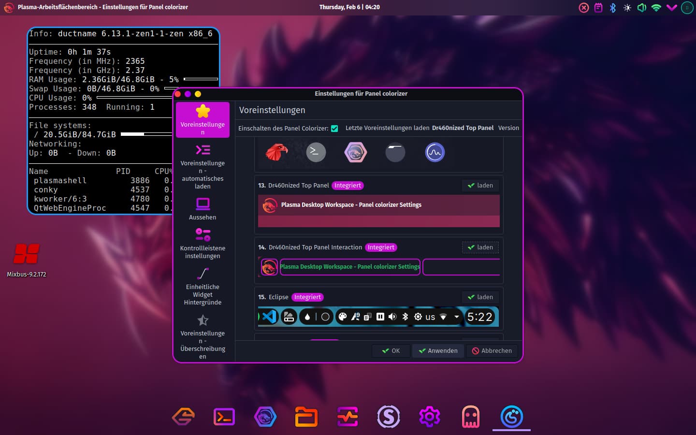Open the file manager folder dock icon
696x435 pixels.
[x=306, y=416]
